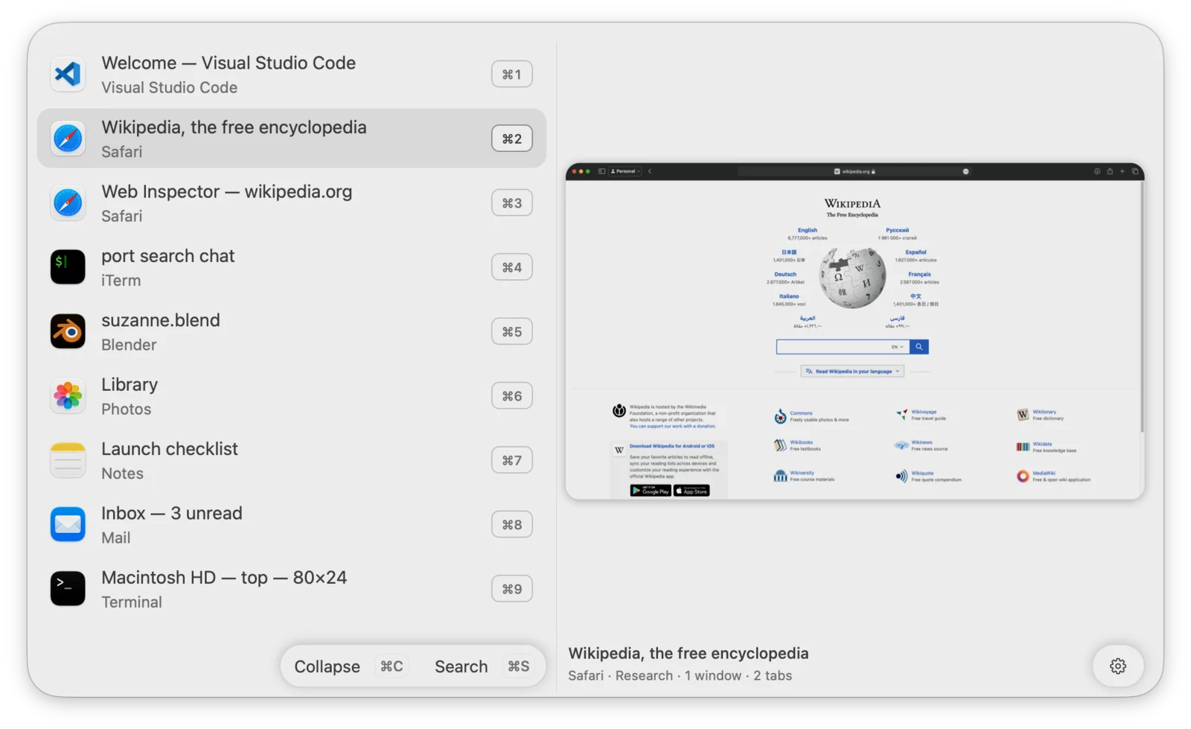Click the ⌘1 shortcut badge
The height and width of the screenshot is (729, 1191).
pos(511,74)
